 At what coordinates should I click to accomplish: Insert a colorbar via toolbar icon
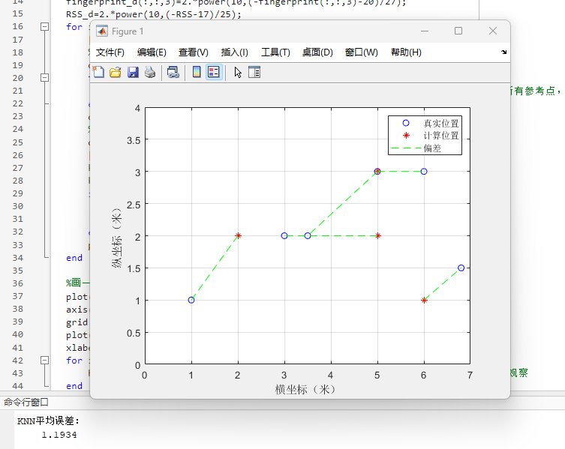tap(197, 73)
